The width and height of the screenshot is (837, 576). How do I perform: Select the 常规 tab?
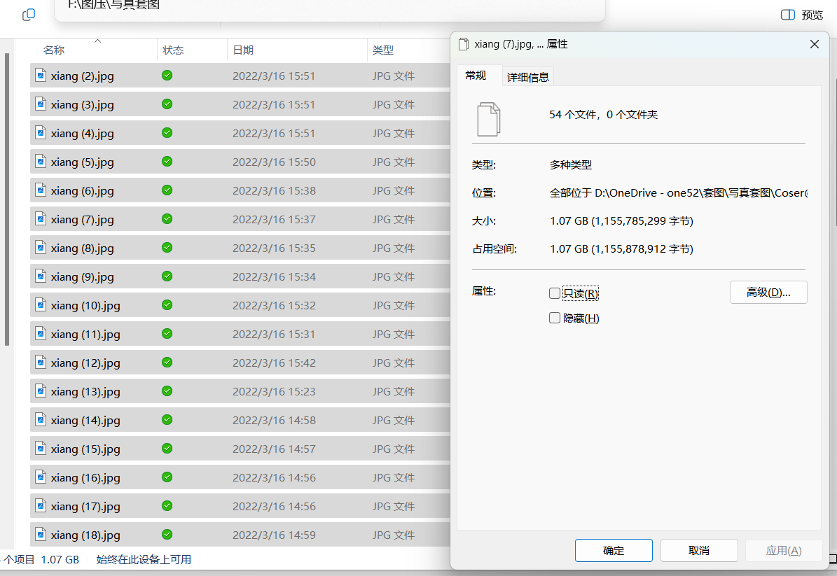[x=476, y=76]
